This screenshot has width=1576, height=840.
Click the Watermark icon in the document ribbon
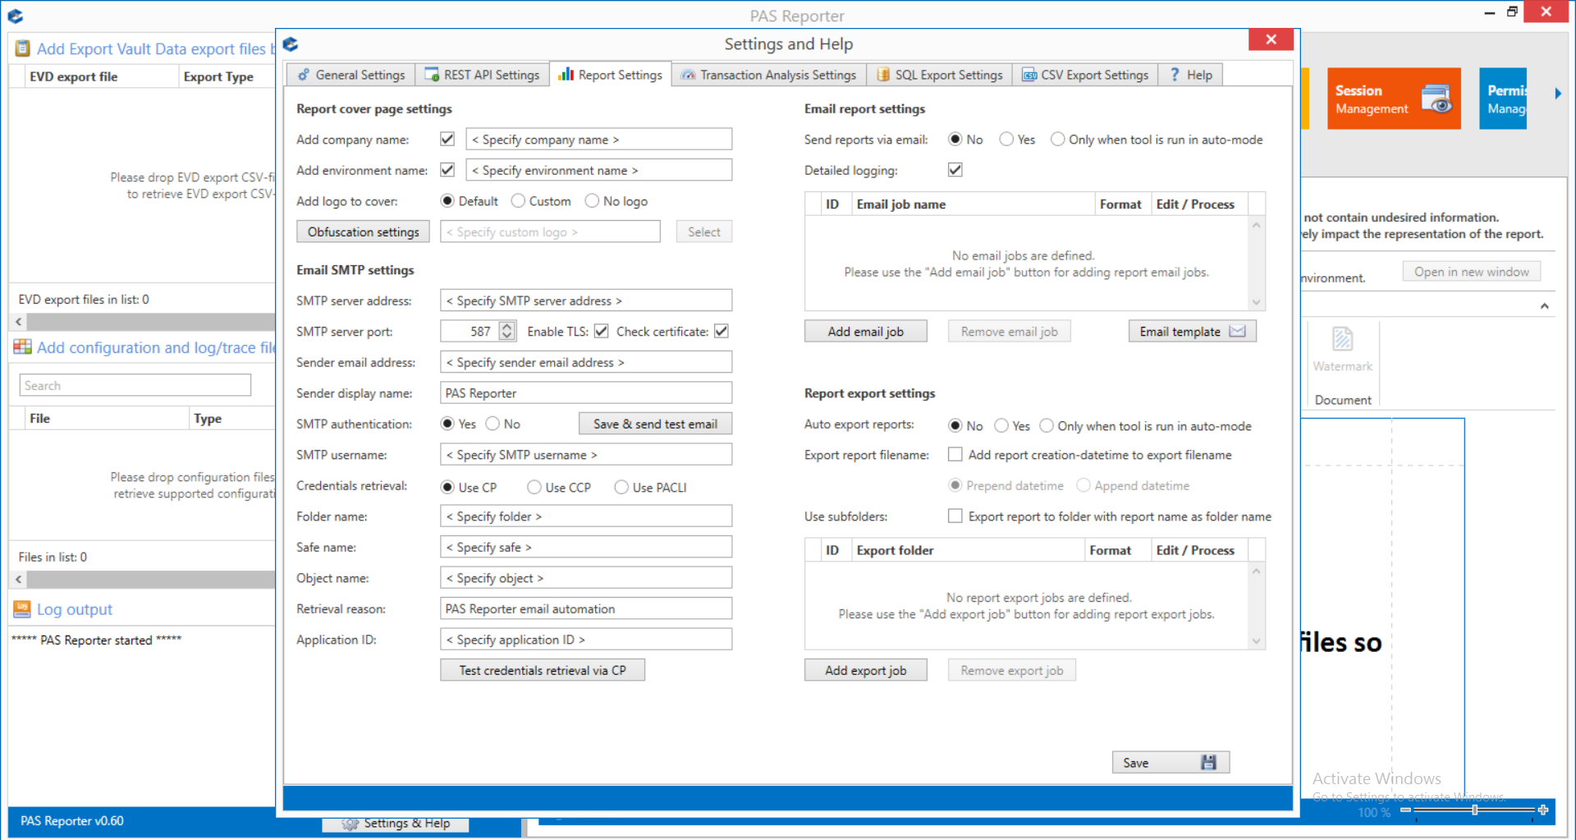point(1342,338)
